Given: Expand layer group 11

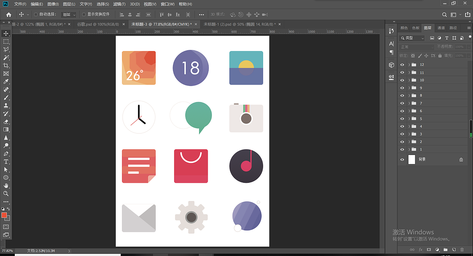Looking at the screenshot, I should point(409,72).
